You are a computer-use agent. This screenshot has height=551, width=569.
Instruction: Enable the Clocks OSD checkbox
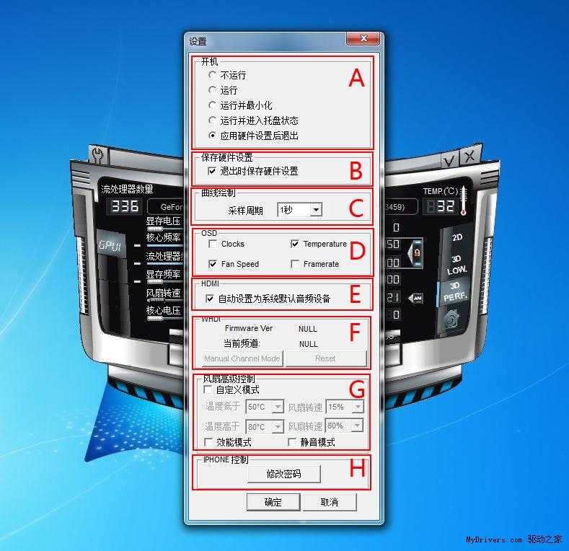(x=213, y=244)
